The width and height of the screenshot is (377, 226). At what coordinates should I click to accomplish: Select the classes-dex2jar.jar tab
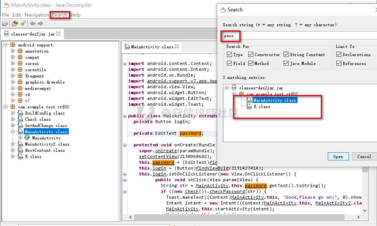click(33, 34)
